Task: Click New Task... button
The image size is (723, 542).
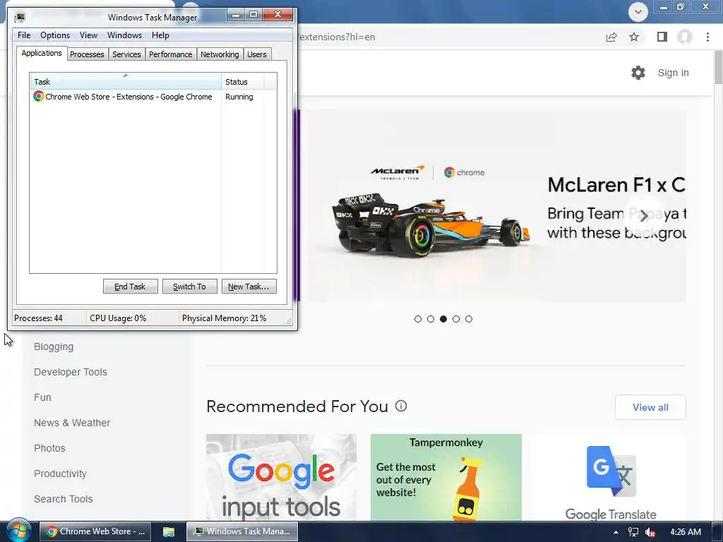Action: [249, 287]
